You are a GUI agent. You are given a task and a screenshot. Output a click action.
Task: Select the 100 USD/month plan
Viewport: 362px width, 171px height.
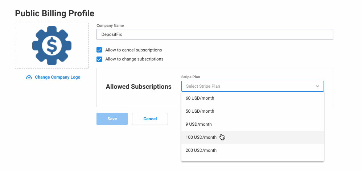252,137
